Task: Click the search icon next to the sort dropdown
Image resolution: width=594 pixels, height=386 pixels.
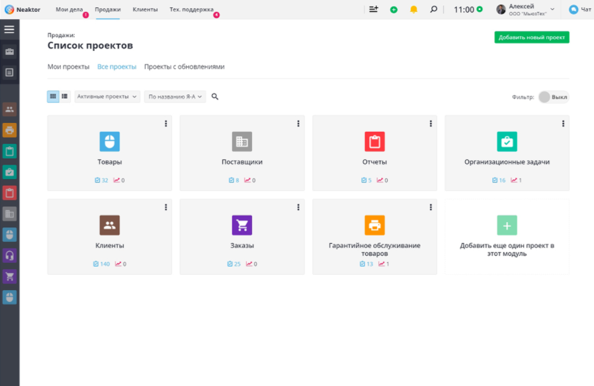Action: (x=215, y=96)
